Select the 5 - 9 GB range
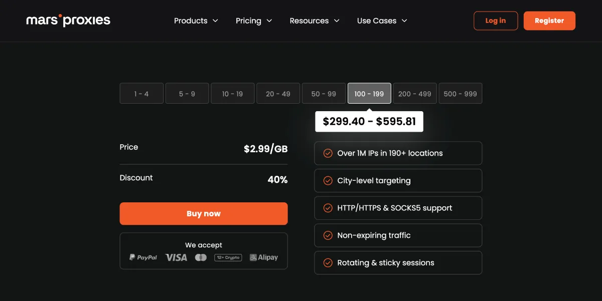 (x=187, y=94)
